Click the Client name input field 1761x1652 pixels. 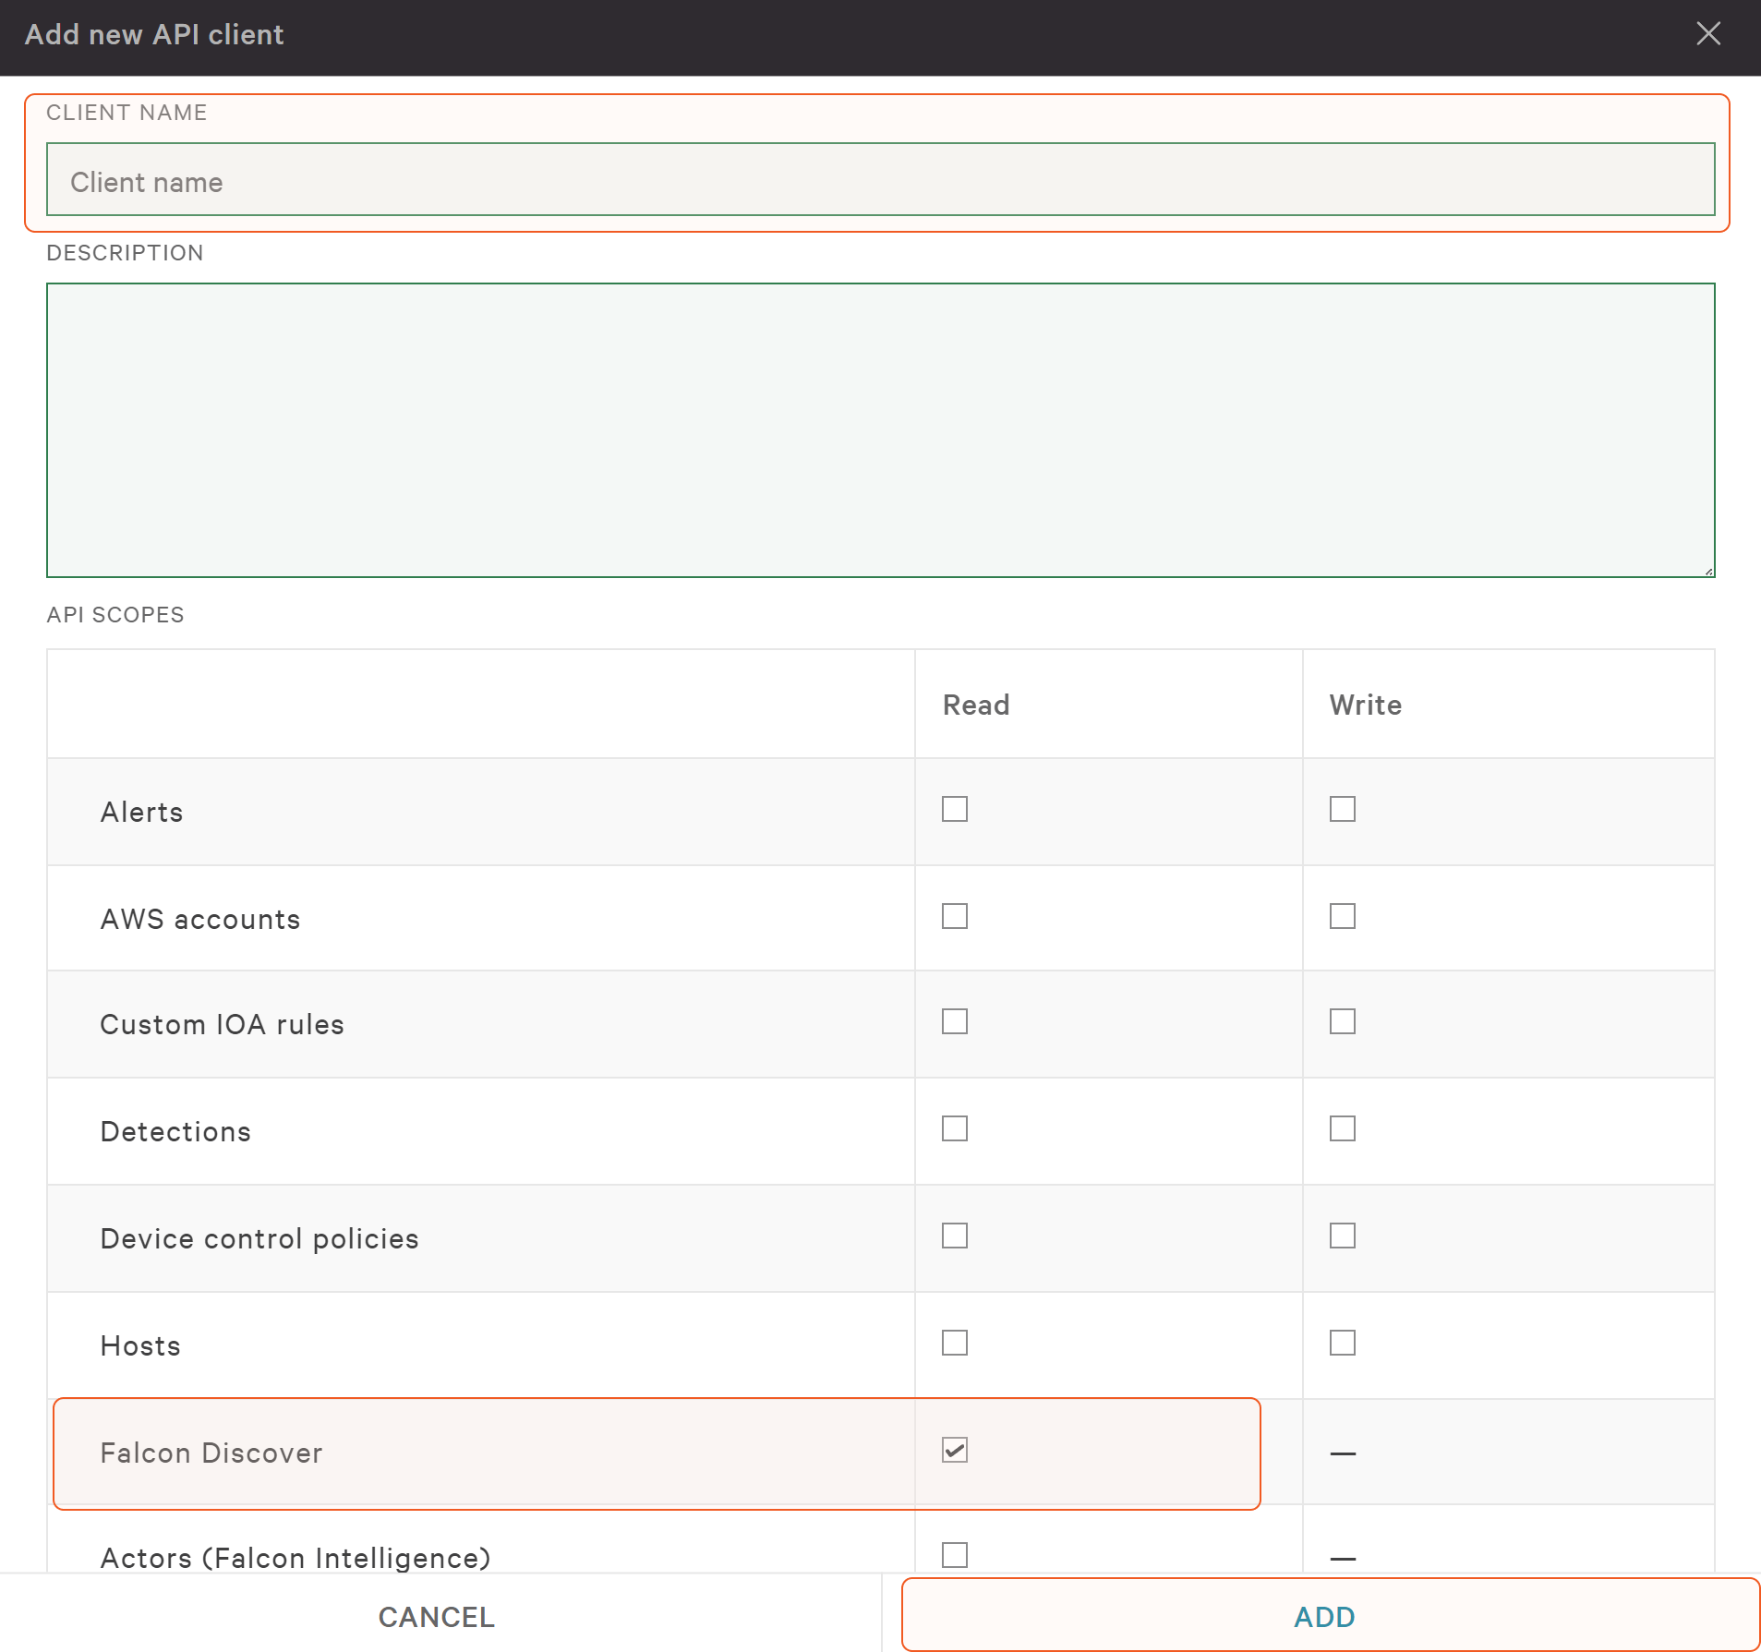(x=880, y=180)
